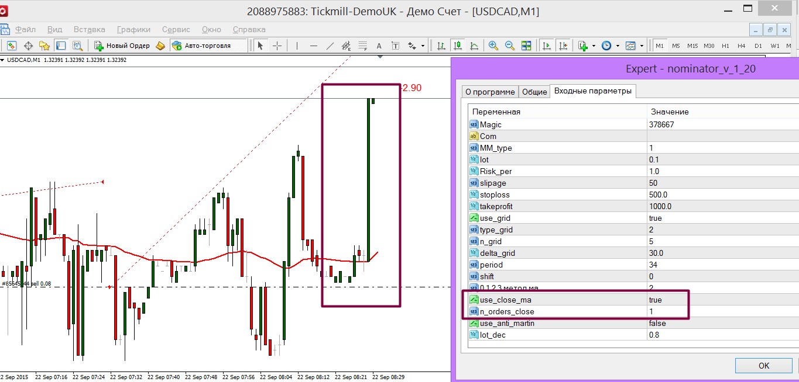Open the Графики menu
Image resolution: width=799 pixels, height=382 pixels.
[x=133, y=29]
